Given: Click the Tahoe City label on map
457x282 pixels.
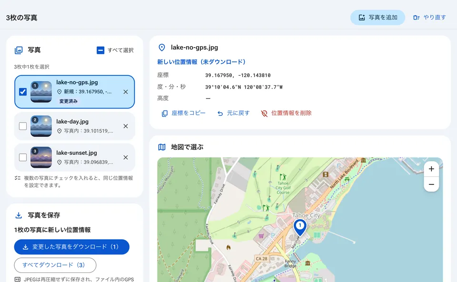Looking at the screenshot, I should (x=306, y=215).
